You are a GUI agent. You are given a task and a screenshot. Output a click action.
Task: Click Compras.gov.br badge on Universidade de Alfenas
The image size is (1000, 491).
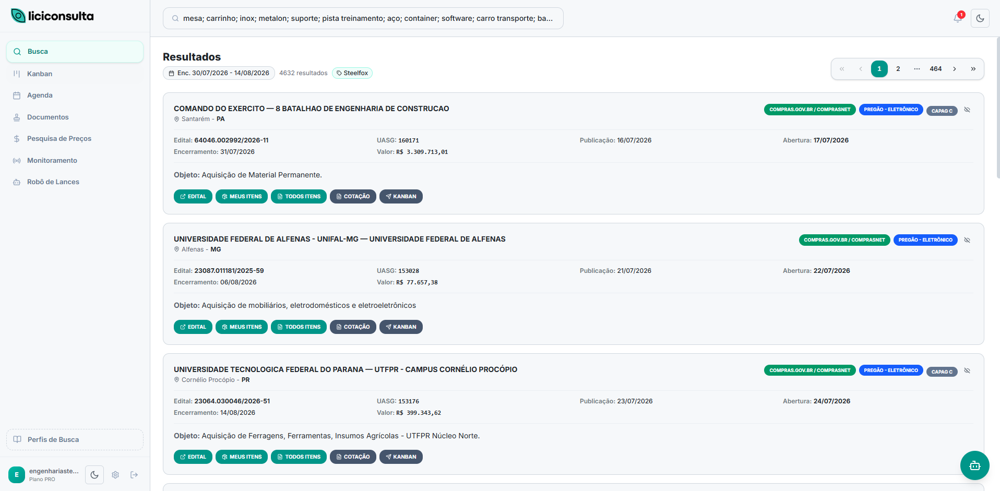pyautogui.click(x=844, y=240)
